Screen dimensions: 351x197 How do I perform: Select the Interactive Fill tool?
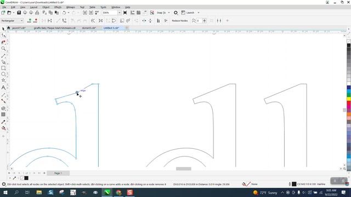3,128
